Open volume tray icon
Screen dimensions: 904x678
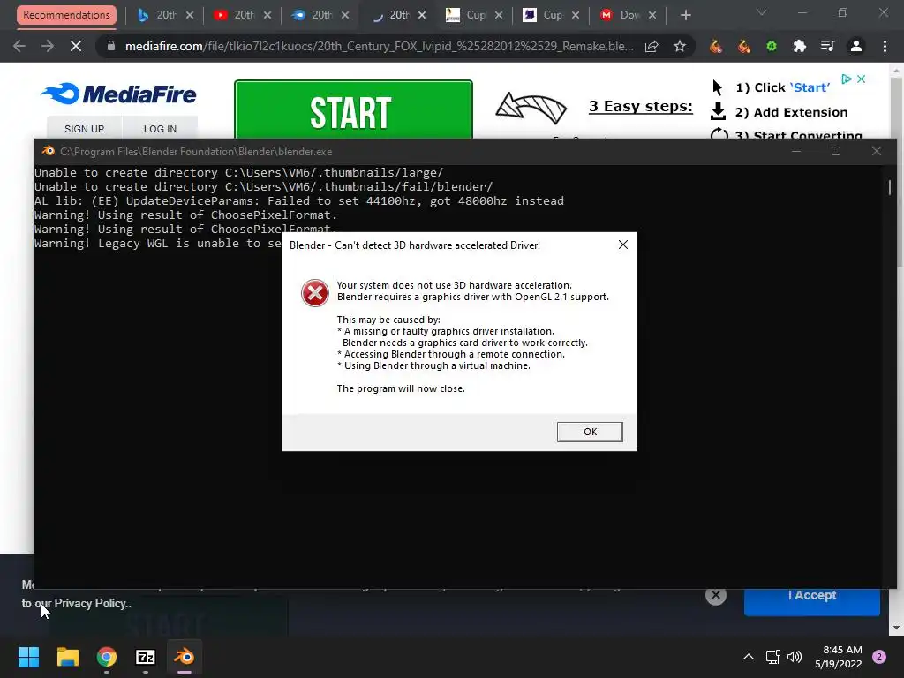(795, 657)
